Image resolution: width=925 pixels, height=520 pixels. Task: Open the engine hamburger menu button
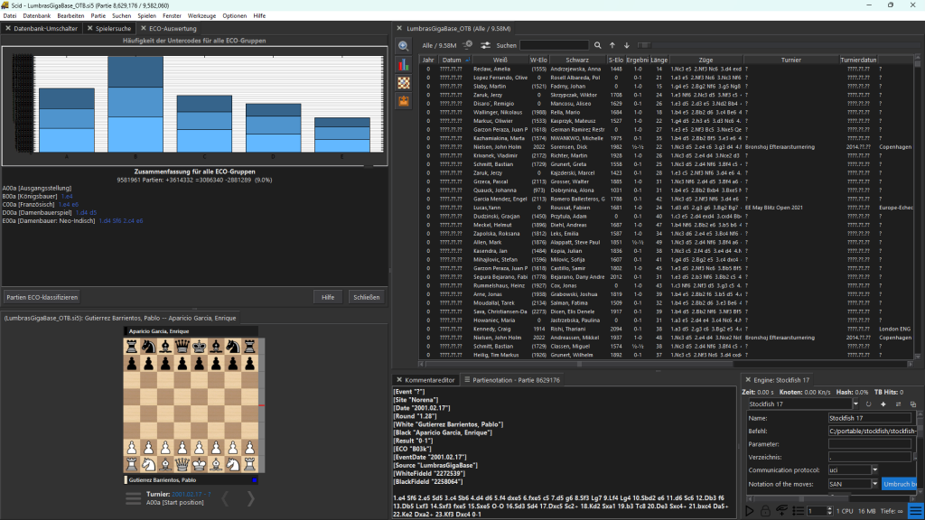[x=914, y=511]
